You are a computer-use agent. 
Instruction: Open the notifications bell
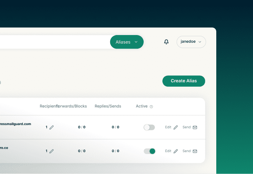click(166, 42)
